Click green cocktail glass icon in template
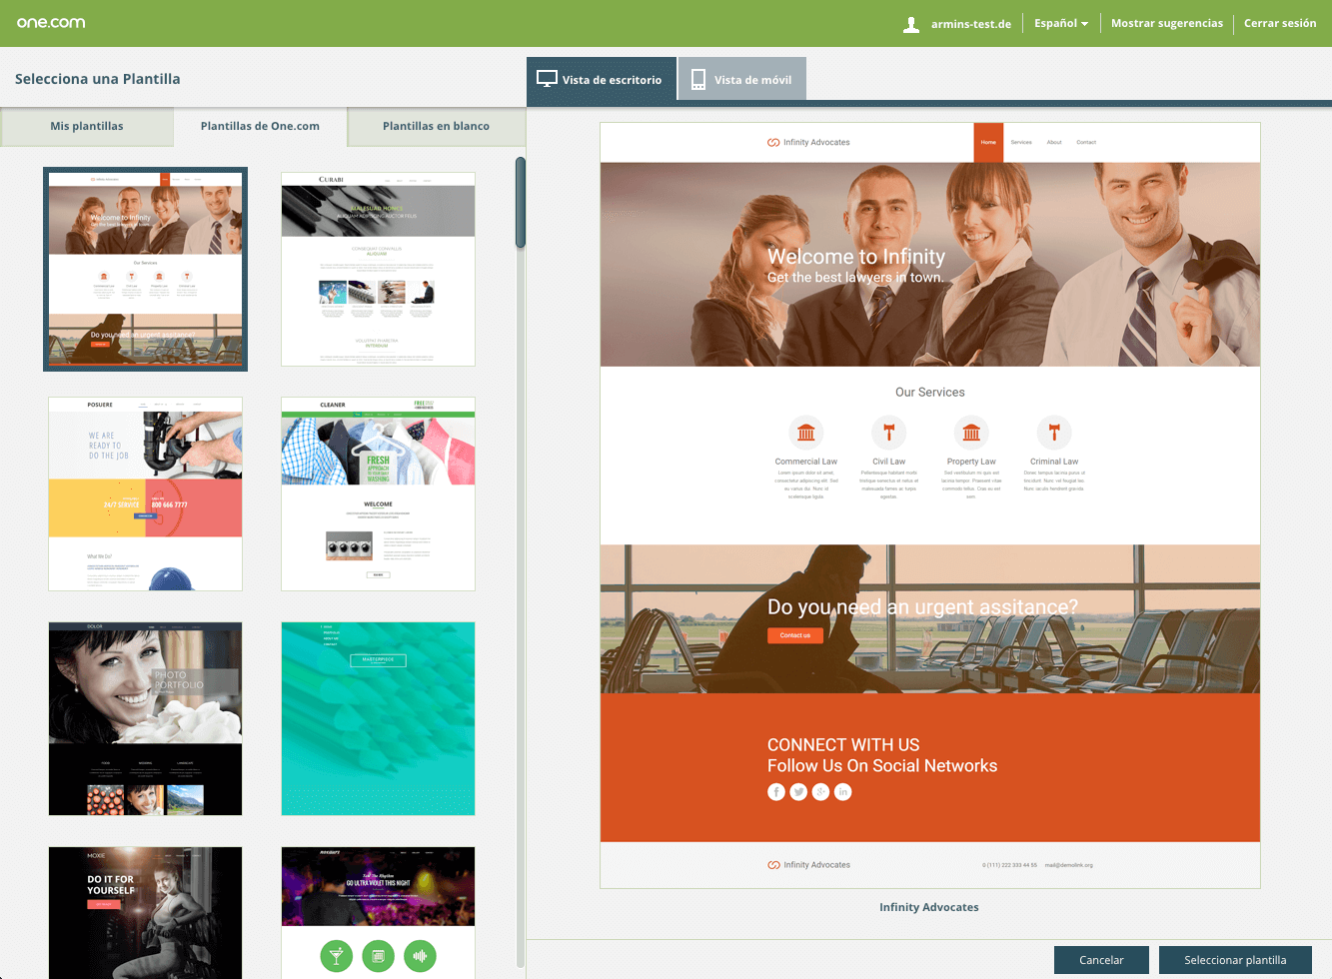The width and height of the screenshot is (1332, 979). [x=337, y=956]
